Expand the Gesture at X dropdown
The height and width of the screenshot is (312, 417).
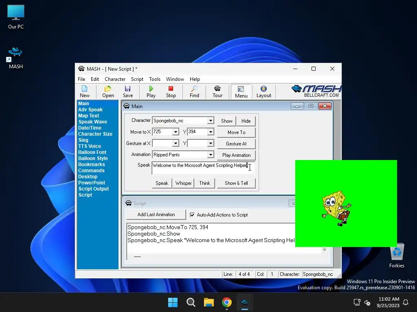click(176, 143)
